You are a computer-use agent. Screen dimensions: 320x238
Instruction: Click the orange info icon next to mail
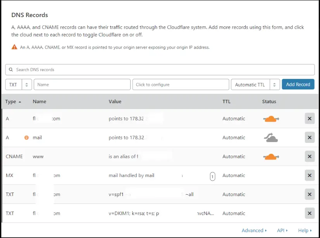26,137
